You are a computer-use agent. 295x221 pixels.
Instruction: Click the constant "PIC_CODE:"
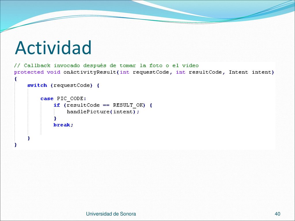(x=71, y=99)
